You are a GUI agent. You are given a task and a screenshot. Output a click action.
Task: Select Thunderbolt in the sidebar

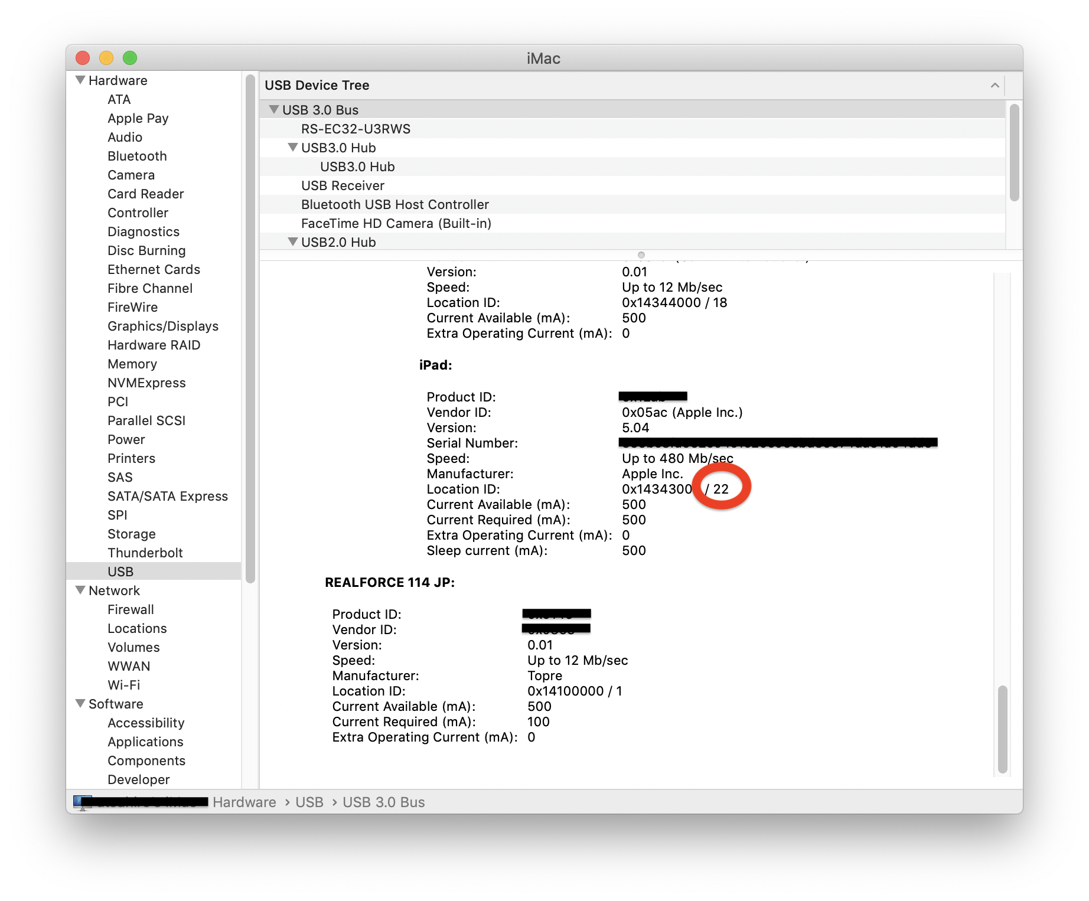click(145, 553)
